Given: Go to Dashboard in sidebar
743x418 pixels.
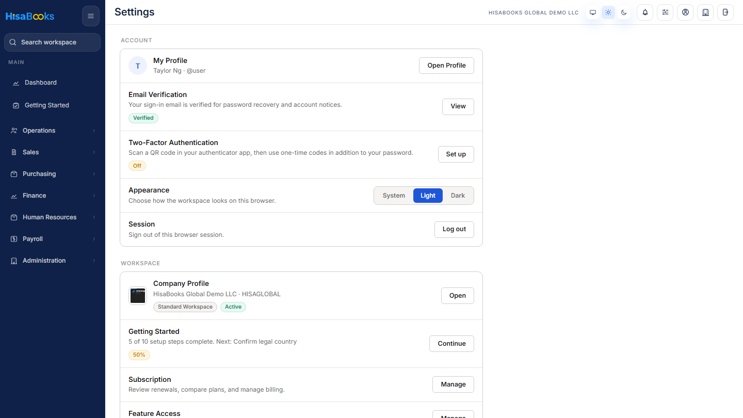Looking at the screenshot, I should (53, 83).
